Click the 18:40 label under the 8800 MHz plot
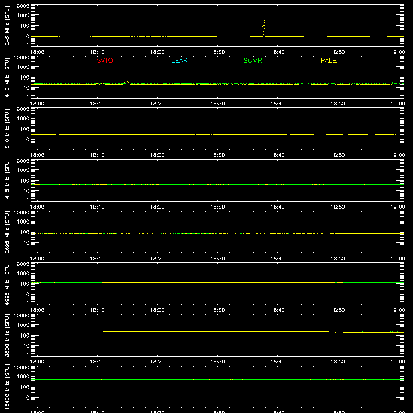The height and width of the screenshot is (413, 413). [278, 362]
